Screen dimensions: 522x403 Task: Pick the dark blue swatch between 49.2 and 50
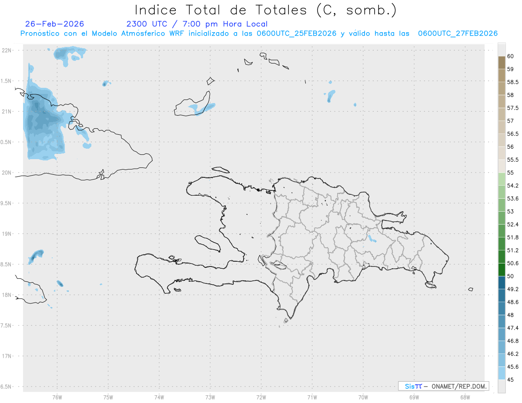coord(502,283)
